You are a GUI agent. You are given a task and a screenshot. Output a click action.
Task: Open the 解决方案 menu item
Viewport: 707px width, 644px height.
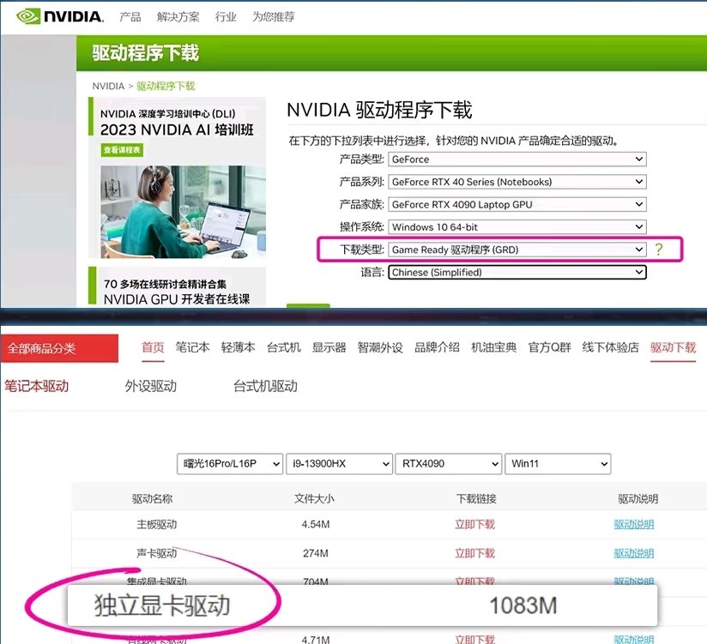tap(178, 17)
